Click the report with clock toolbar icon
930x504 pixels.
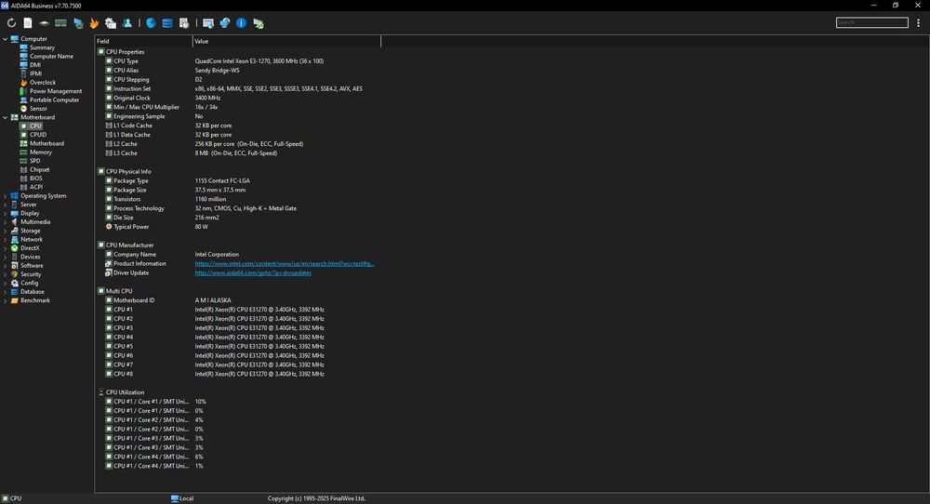coord(184,23)
